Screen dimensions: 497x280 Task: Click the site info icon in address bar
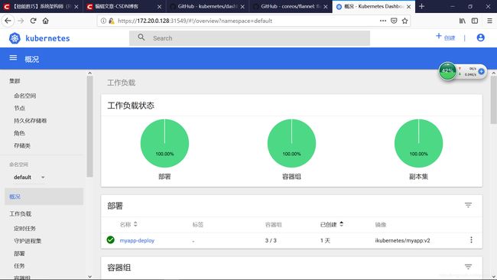click(x=103, y=21)
